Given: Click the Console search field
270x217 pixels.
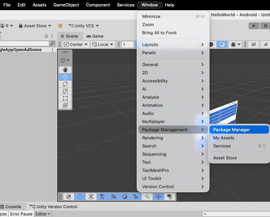Looking at the screenshot, I should (x=236, y=214).
